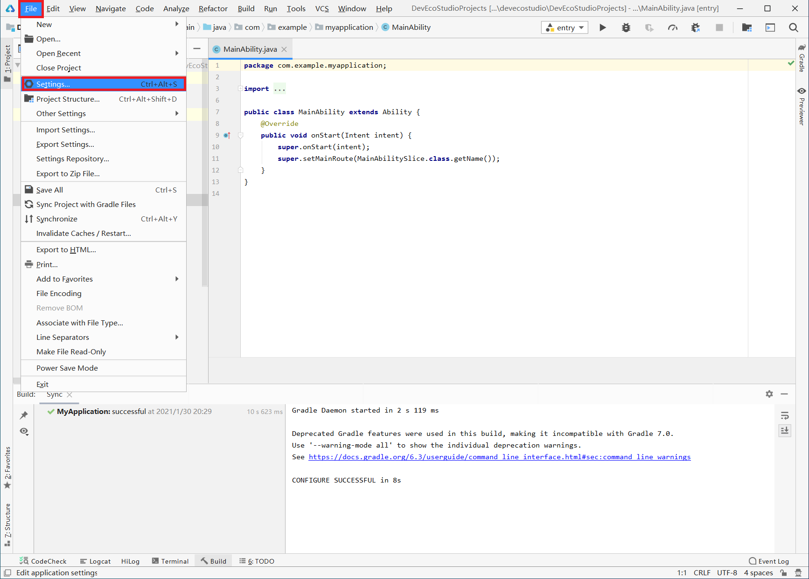Click the override gutter icon on line 9
The width and height of the screenshot is (809, 579).
tap(227, 135)
